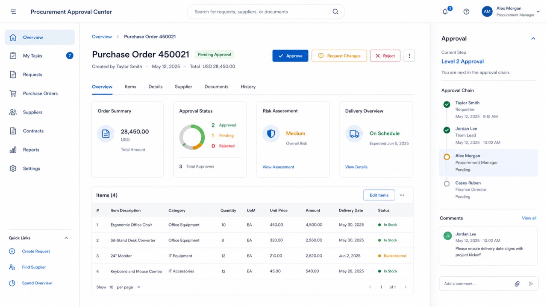
Task: Click Taylor Smith's green check status icon
Action: pos(447,104)
